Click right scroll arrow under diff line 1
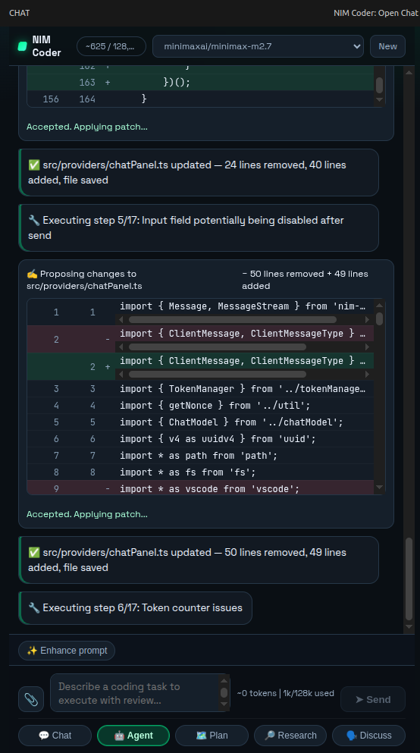 pos(368,319)
